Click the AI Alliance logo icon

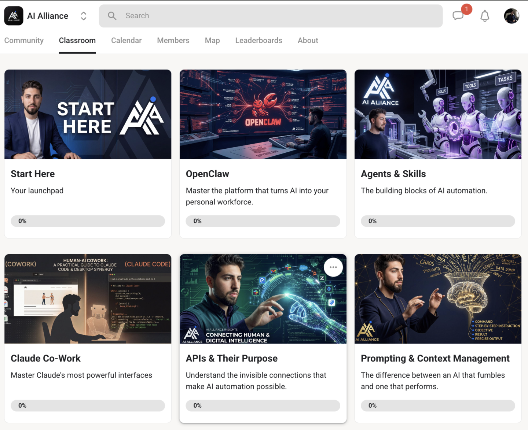pyautogui.click(x=14, y=16)
